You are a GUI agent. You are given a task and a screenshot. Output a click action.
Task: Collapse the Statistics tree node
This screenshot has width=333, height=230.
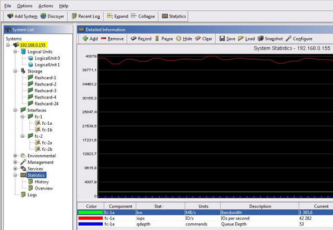[x=15, y=175]
